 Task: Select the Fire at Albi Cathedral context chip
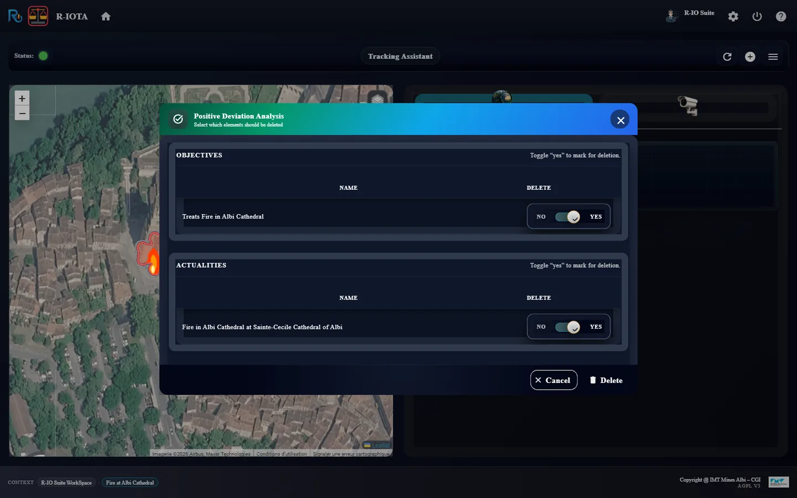(130, 483)
